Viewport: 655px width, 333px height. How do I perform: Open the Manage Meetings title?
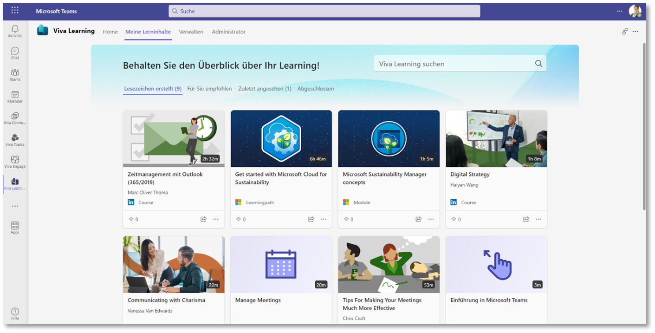(x=258, y=300)
